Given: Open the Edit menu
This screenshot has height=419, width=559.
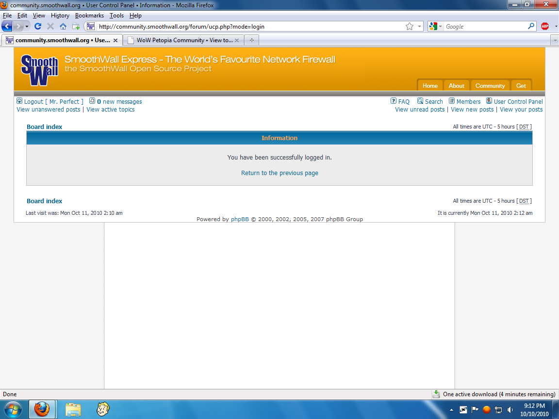Looking at the screenshot, I should click(22, 16).
